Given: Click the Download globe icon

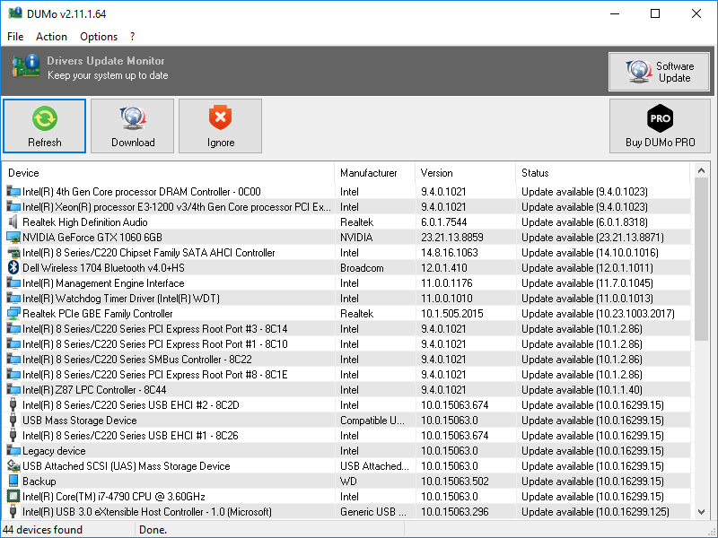Looking at the screenshot, I should click(133, 117).
